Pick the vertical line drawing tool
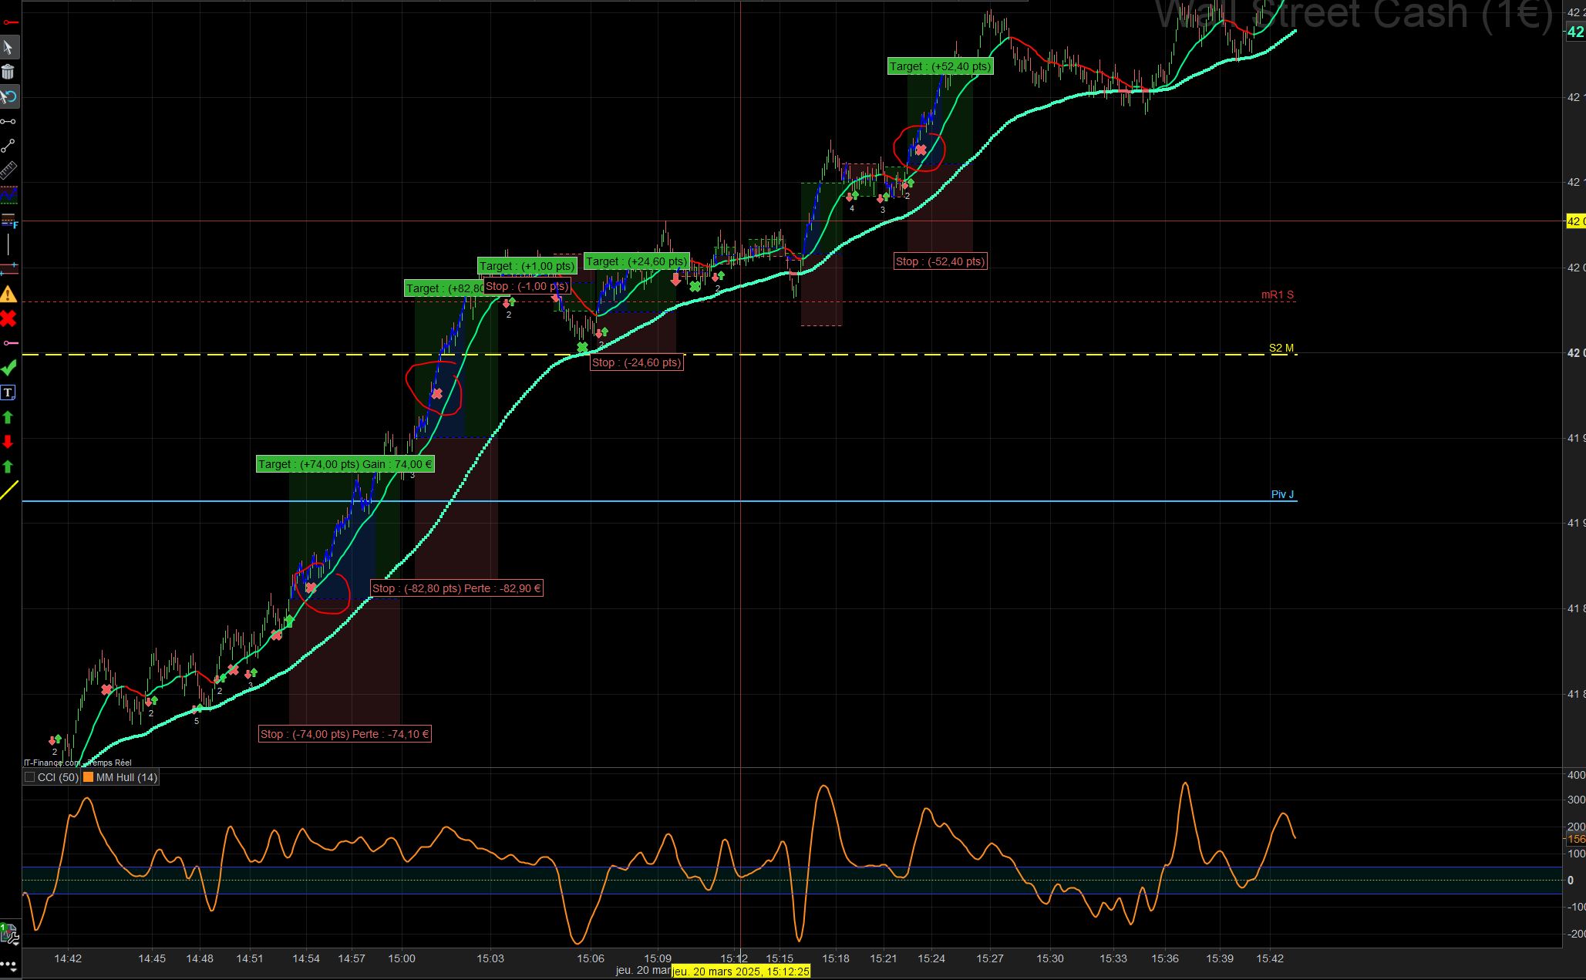This screenshot has width=1586, height=980. tap(8, 244)
